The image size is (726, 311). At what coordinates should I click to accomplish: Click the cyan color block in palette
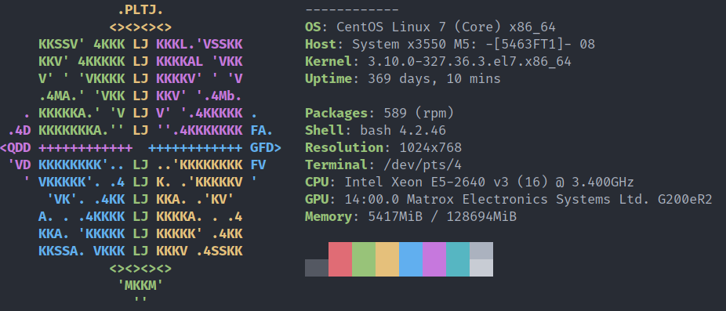pos(458,259)
